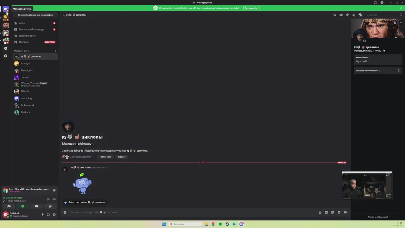Open the Rejoindre Nitro page

(35, 36)
